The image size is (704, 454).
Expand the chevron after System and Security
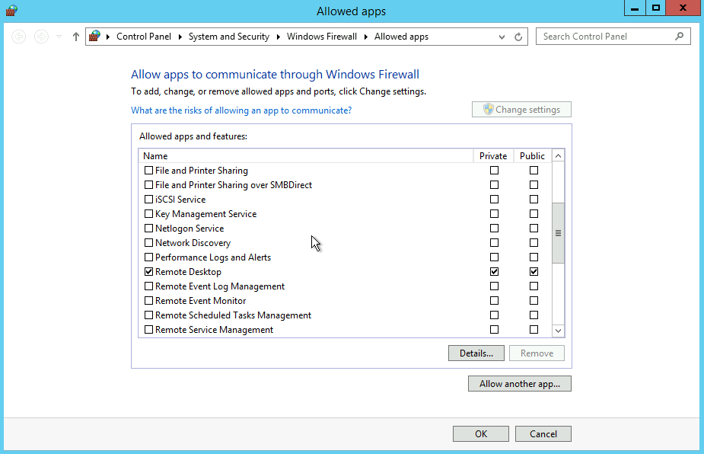tap(279, 37)
